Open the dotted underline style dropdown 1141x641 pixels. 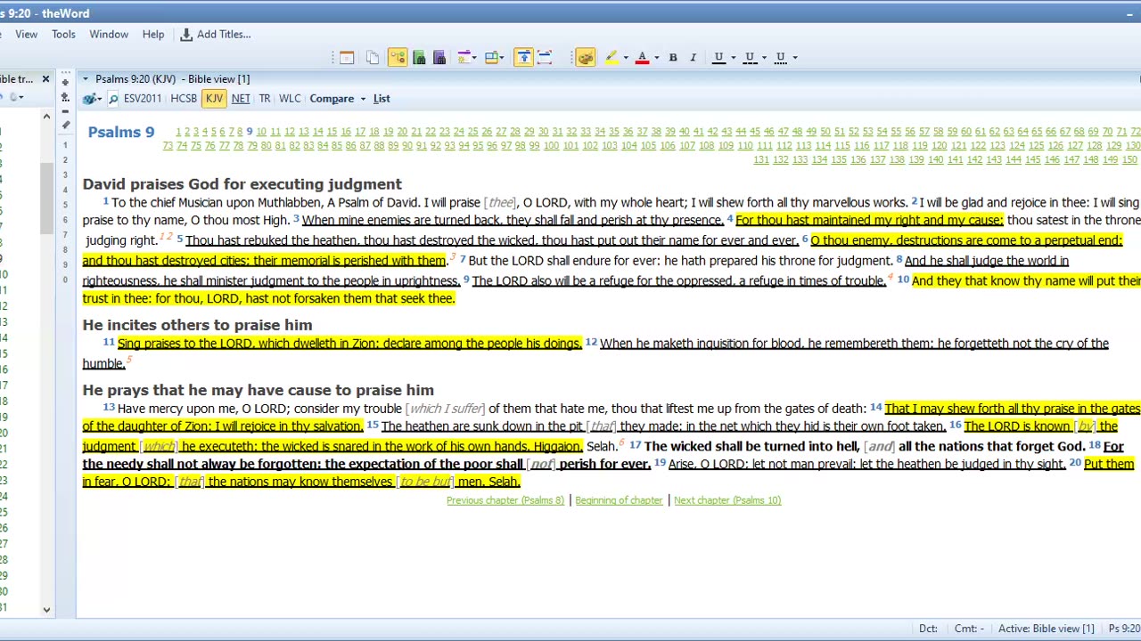tap(795, 58)
